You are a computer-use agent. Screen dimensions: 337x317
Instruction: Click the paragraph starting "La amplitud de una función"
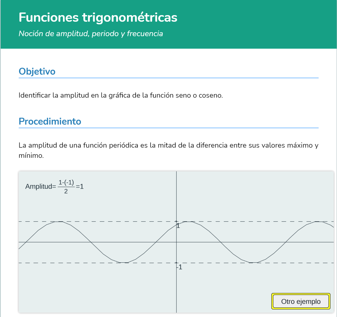[168, 150]
